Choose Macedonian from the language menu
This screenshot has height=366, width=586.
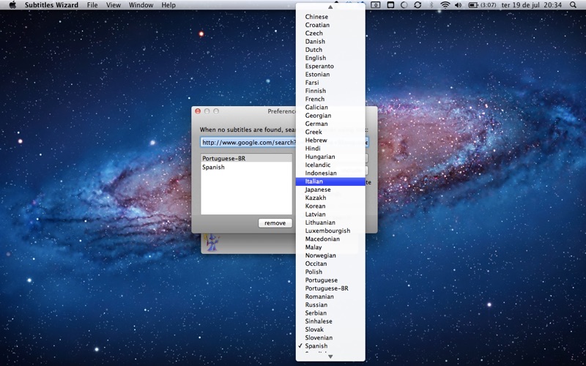click(x=330, y=239)
